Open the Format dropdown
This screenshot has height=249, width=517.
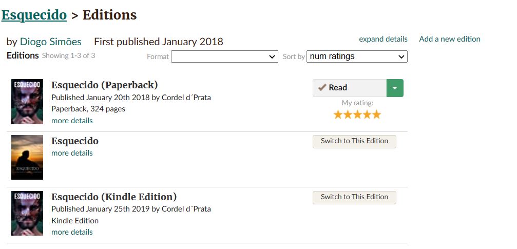(x=224, y=56)
